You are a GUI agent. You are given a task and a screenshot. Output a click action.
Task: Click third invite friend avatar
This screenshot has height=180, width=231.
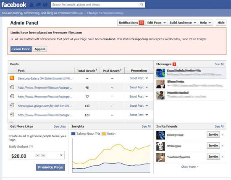tap(160, 157)
